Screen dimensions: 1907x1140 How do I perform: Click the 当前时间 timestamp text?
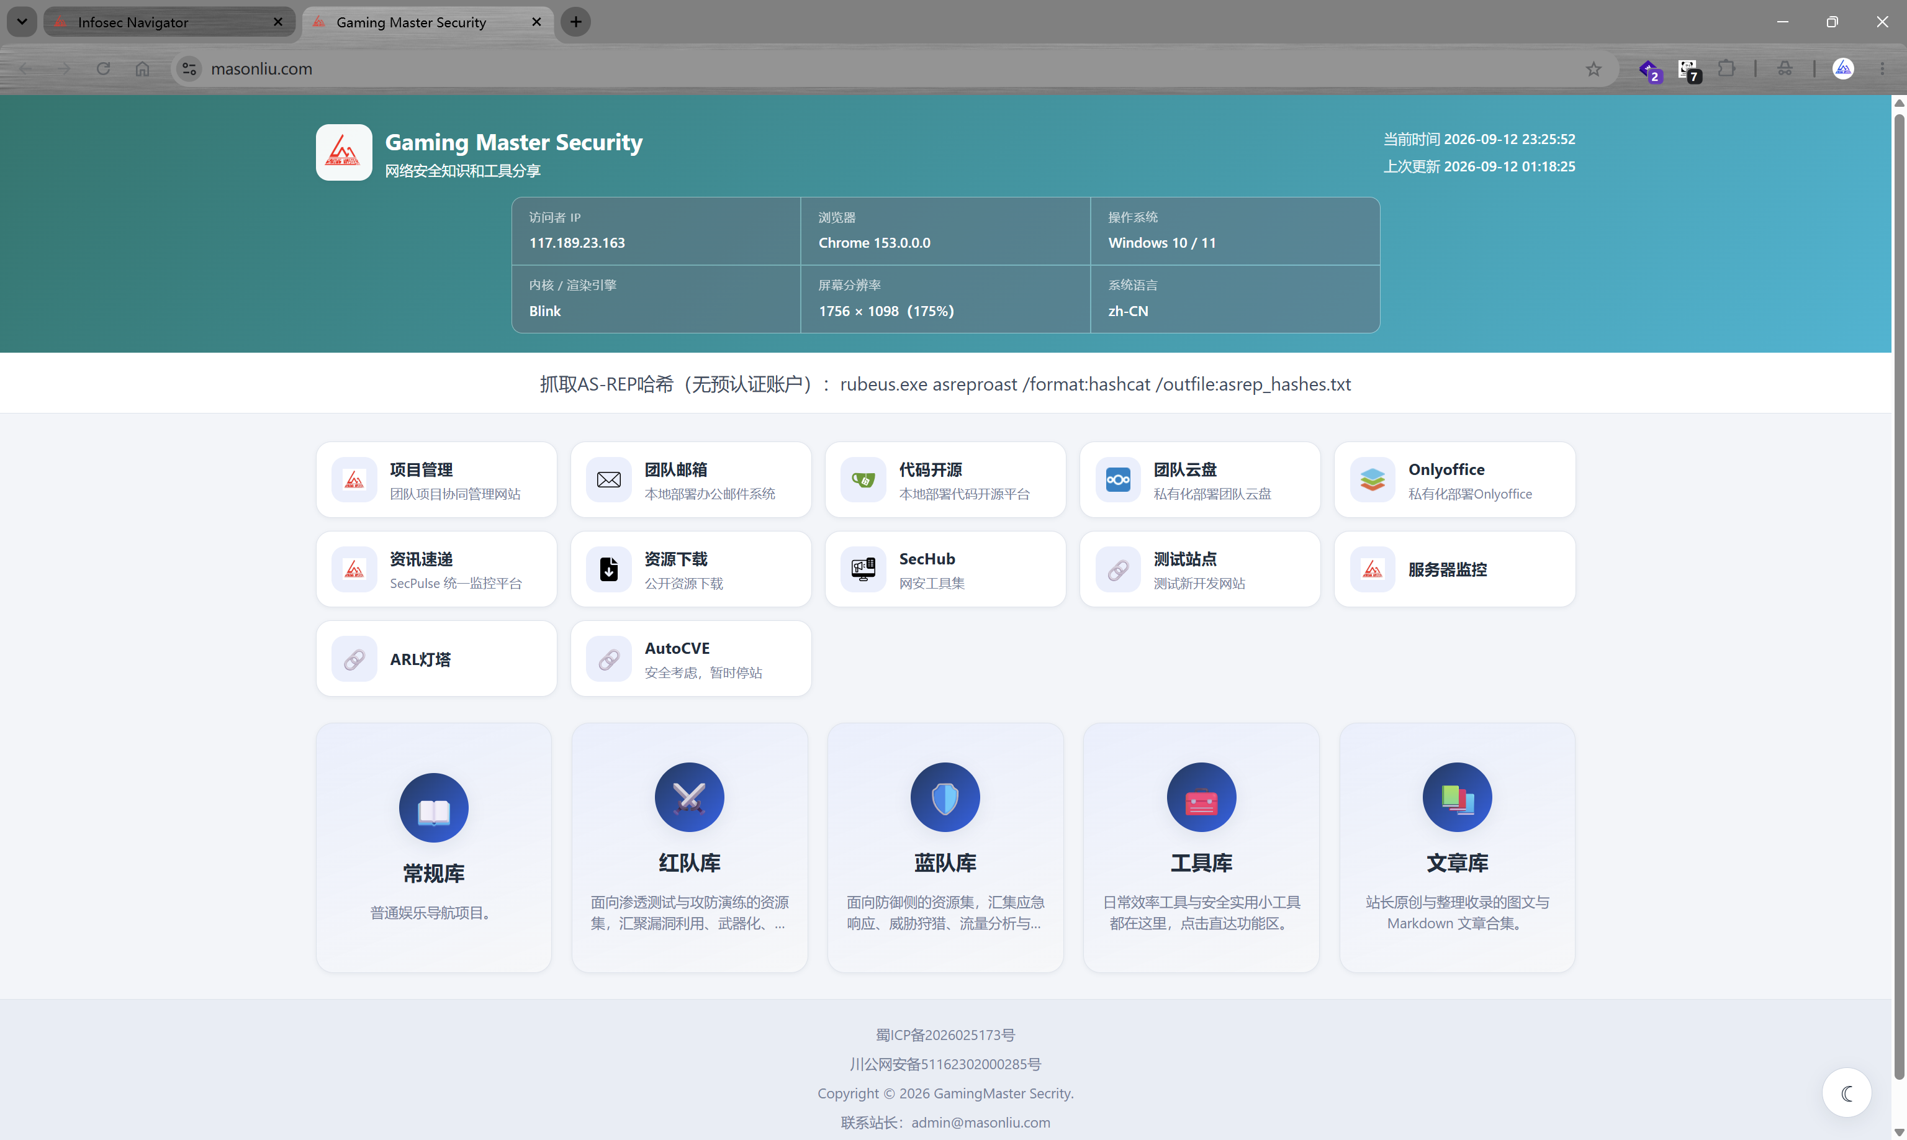coord(1479,139)
